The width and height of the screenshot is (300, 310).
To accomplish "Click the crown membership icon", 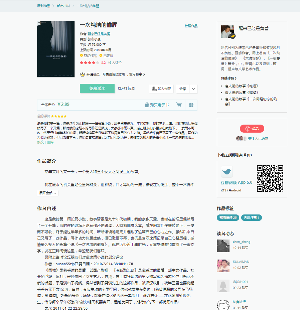I will point(82,74).
